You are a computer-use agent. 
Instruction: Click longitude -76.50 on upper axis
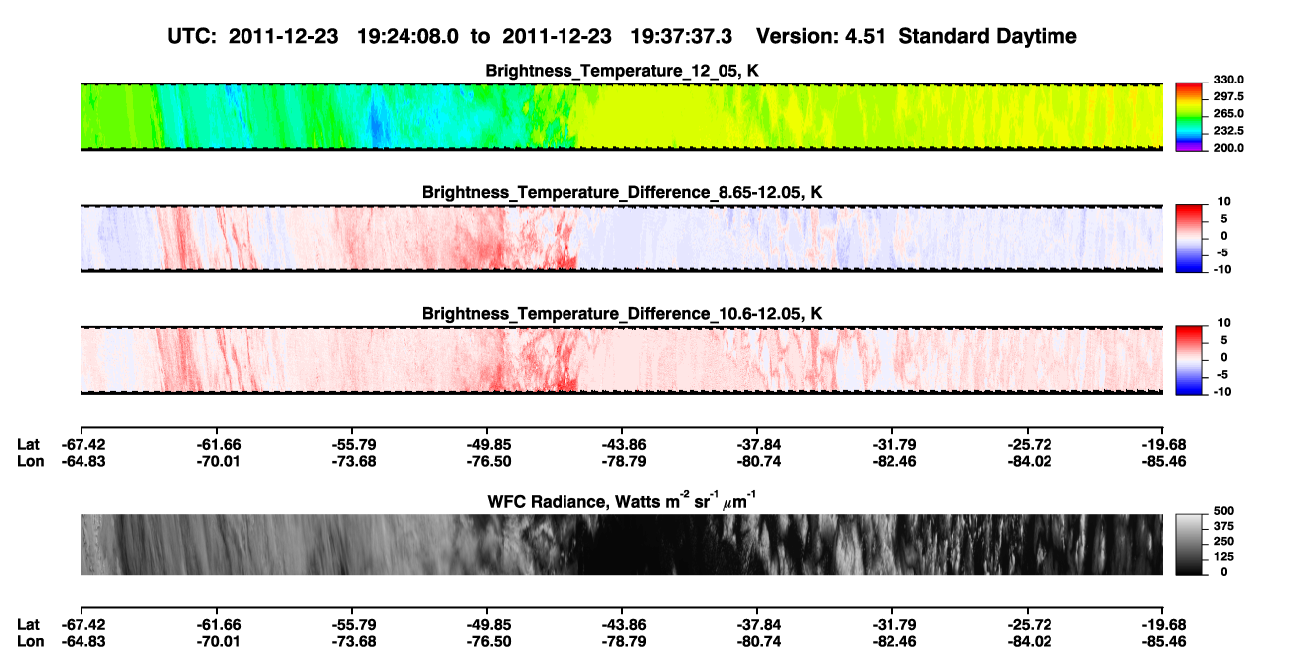click(x=487, y=461)
